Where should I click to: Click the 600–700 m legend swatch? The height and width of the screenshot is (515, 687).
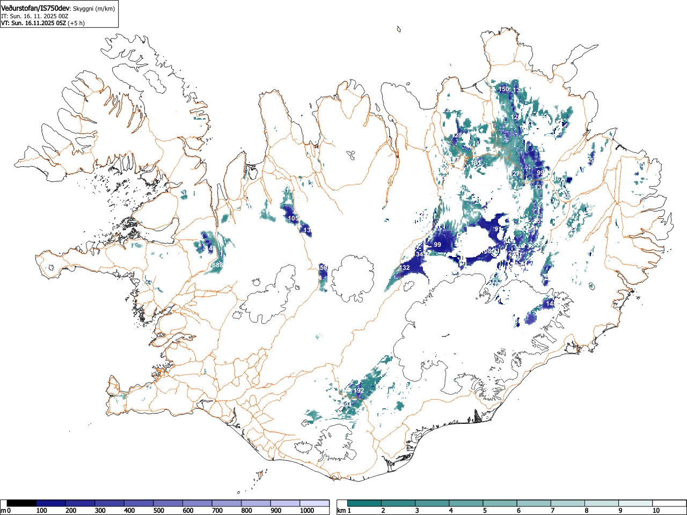click(198, 503)
